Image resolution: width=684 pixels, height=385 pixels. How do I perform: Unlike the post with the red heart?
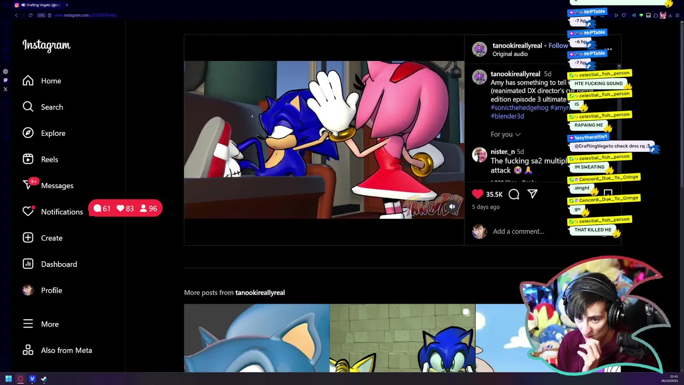click(x=478, y=194)
